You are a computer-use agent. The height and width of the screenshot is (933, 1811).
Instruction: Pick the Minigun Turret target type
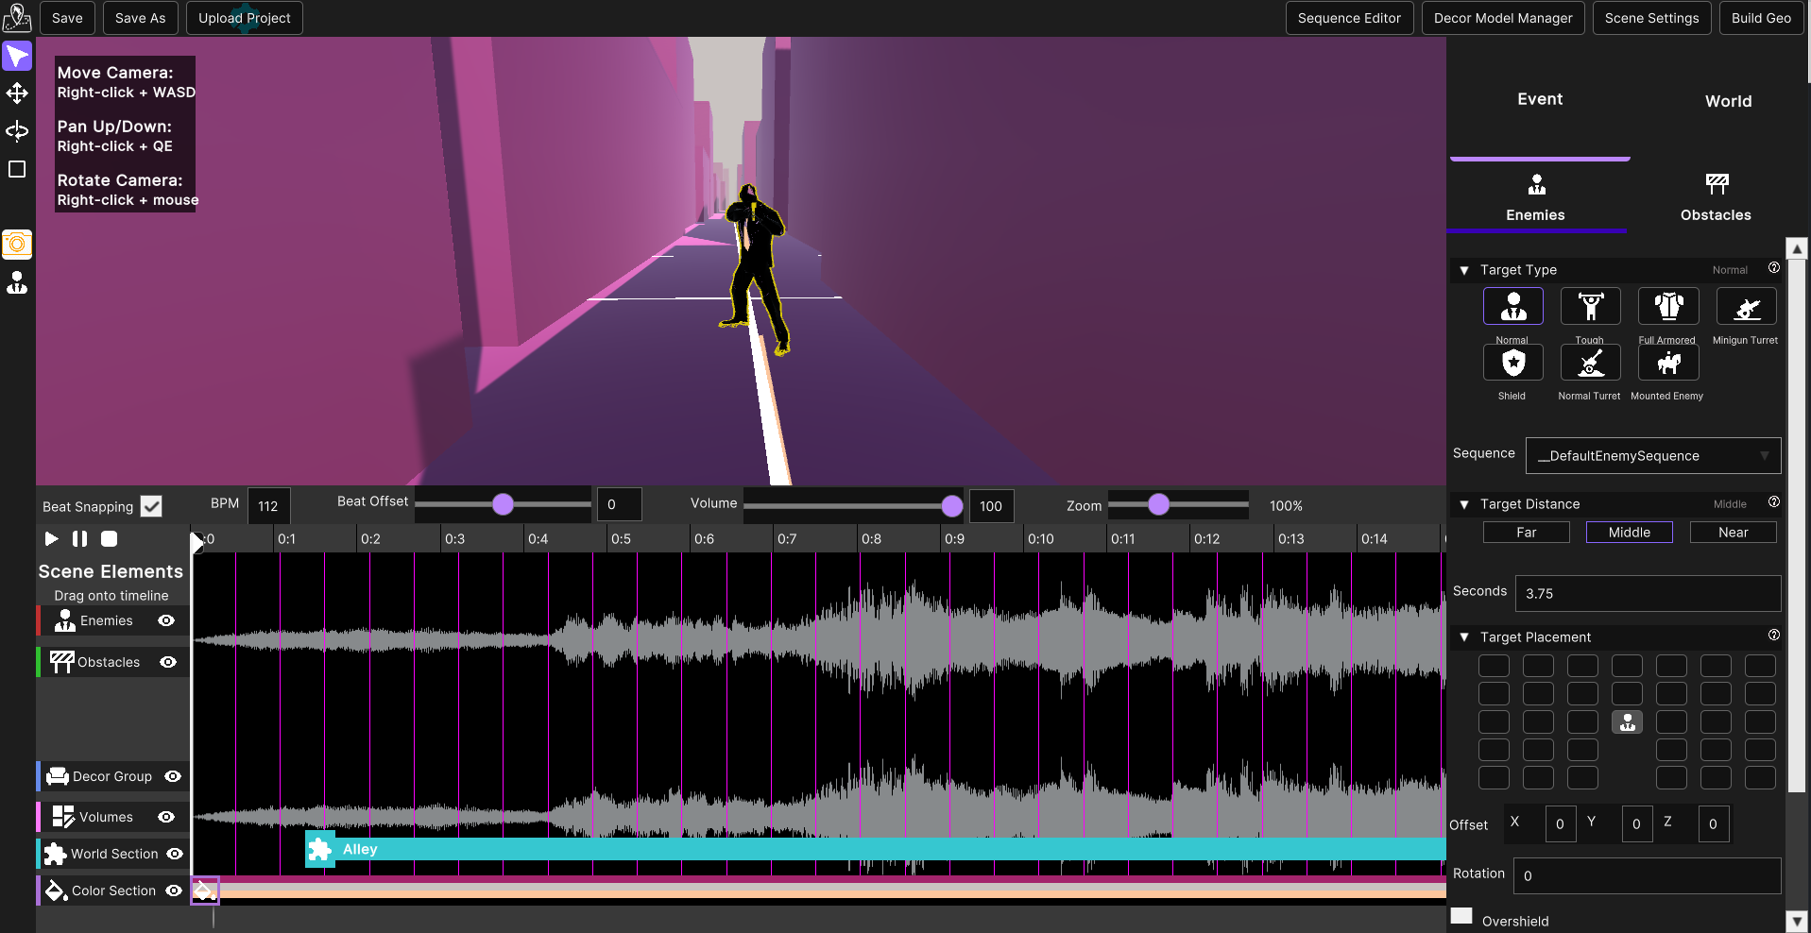(x=1746, y=307)
